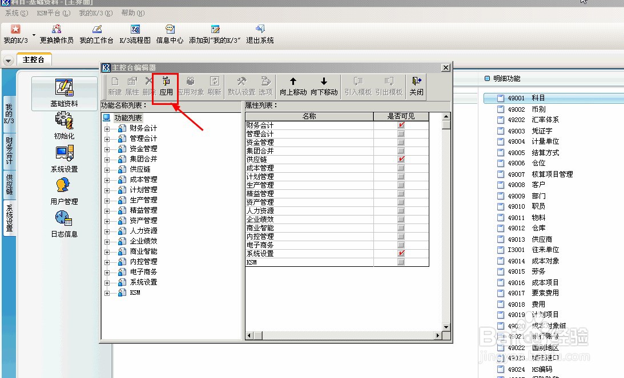This screenshot has width=624, height=378.
Task: Open 信息中心 from the main toolbar
Action: 170,32
